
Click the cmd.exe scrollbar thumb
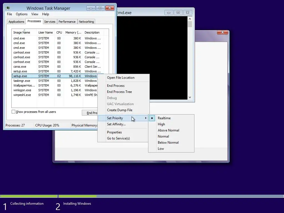coord(190,24)
